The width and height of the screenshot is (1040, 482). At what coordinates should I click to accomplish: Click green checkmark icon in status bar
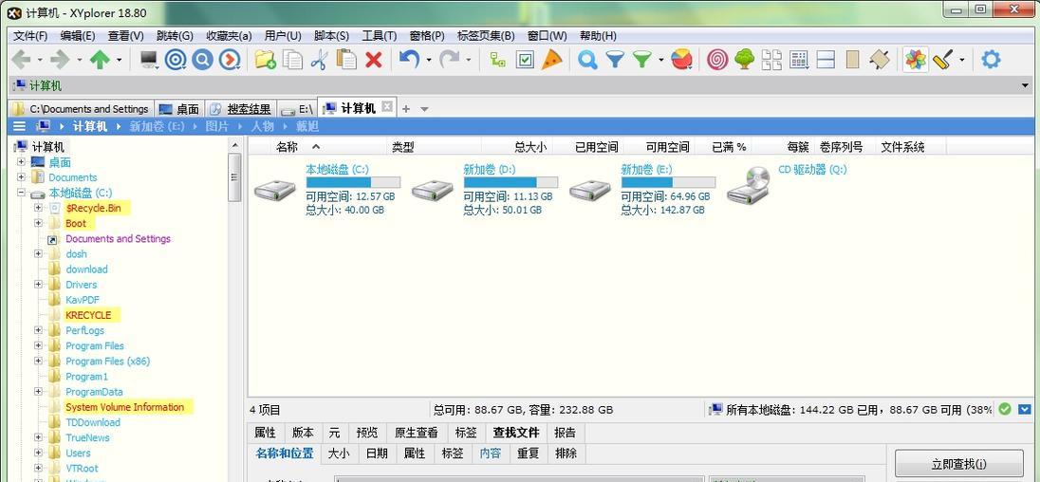[1005, 409]
